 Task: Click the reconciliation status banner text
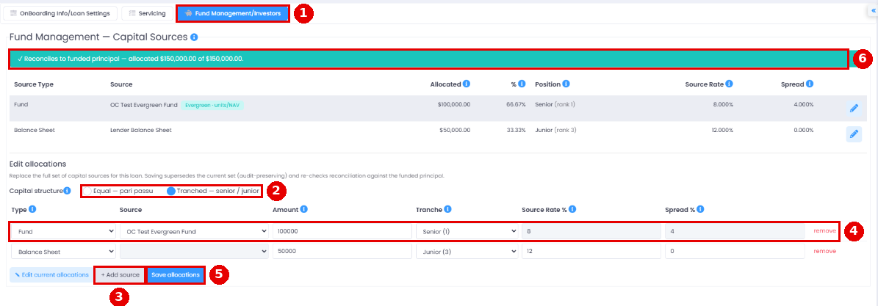pos(131,58)
